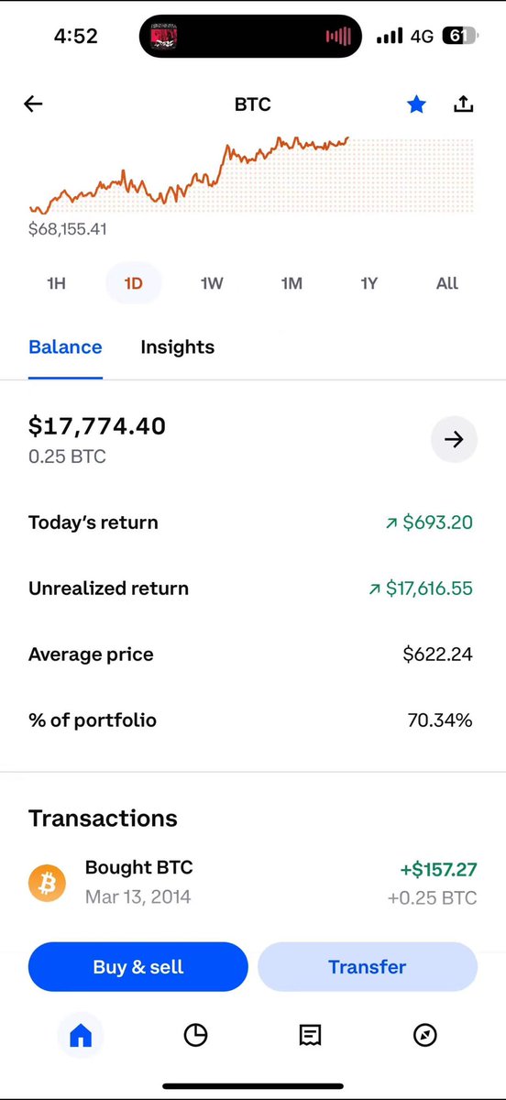Open the receipt transactions icon
This screenshot has width=506, height=1100.
click(310, 1035)
